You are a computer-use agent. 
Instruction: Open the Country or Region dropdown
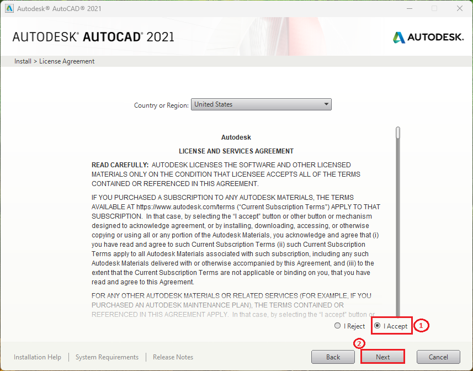point(261,104)
